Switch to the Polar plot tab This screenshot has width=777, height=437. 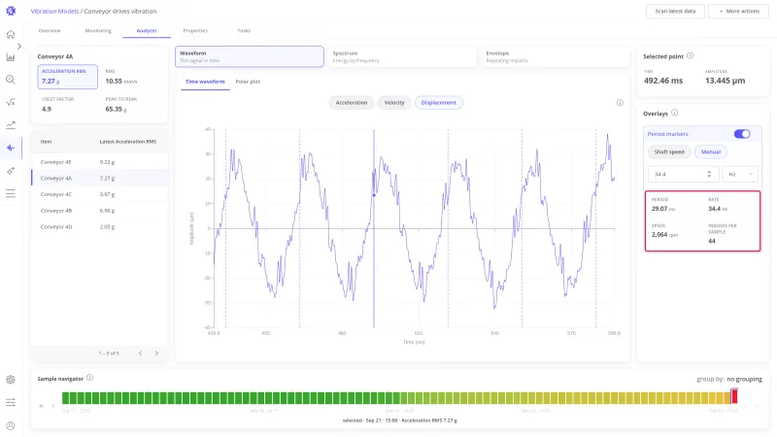[248, 82]
